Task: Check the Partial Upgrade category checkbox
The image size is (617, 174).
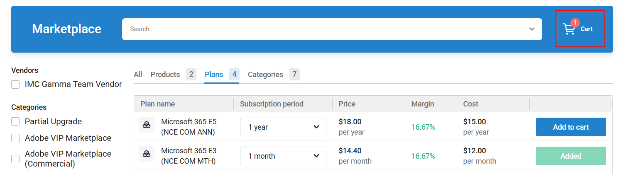Action: [15, 122]
